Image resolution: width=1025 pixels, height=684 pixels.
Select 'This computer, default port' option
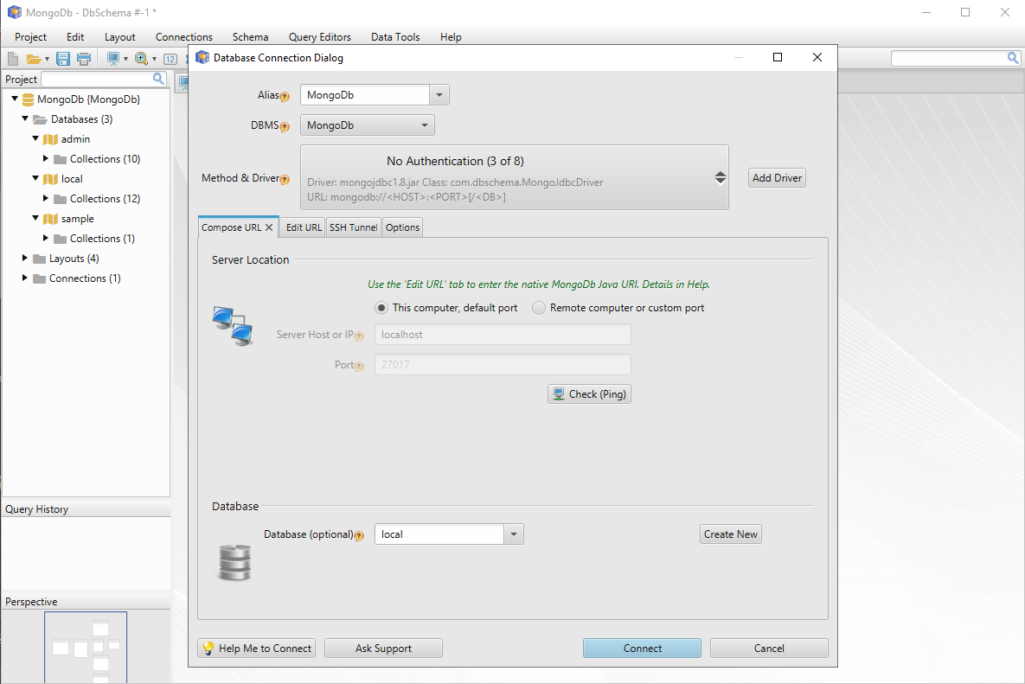pos(381,308)
